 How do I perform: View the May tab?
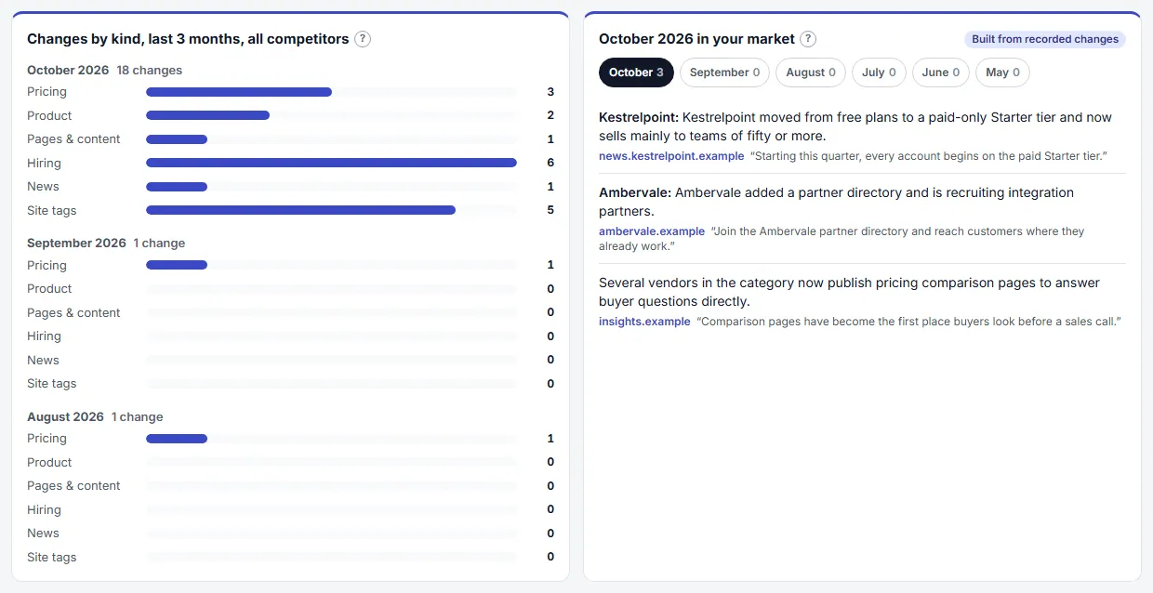point(1002,72)
